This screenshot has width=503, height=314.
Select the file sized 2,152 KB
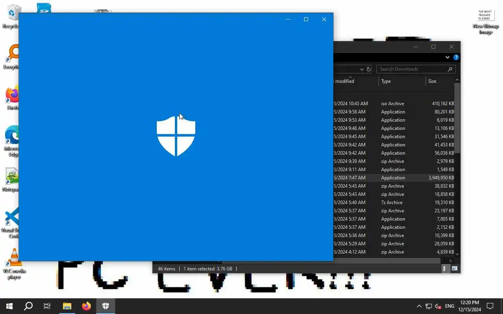point(394,227)
